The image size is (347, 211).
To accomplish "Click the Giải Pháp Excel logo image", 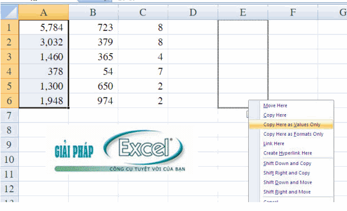I will [119, 150].
